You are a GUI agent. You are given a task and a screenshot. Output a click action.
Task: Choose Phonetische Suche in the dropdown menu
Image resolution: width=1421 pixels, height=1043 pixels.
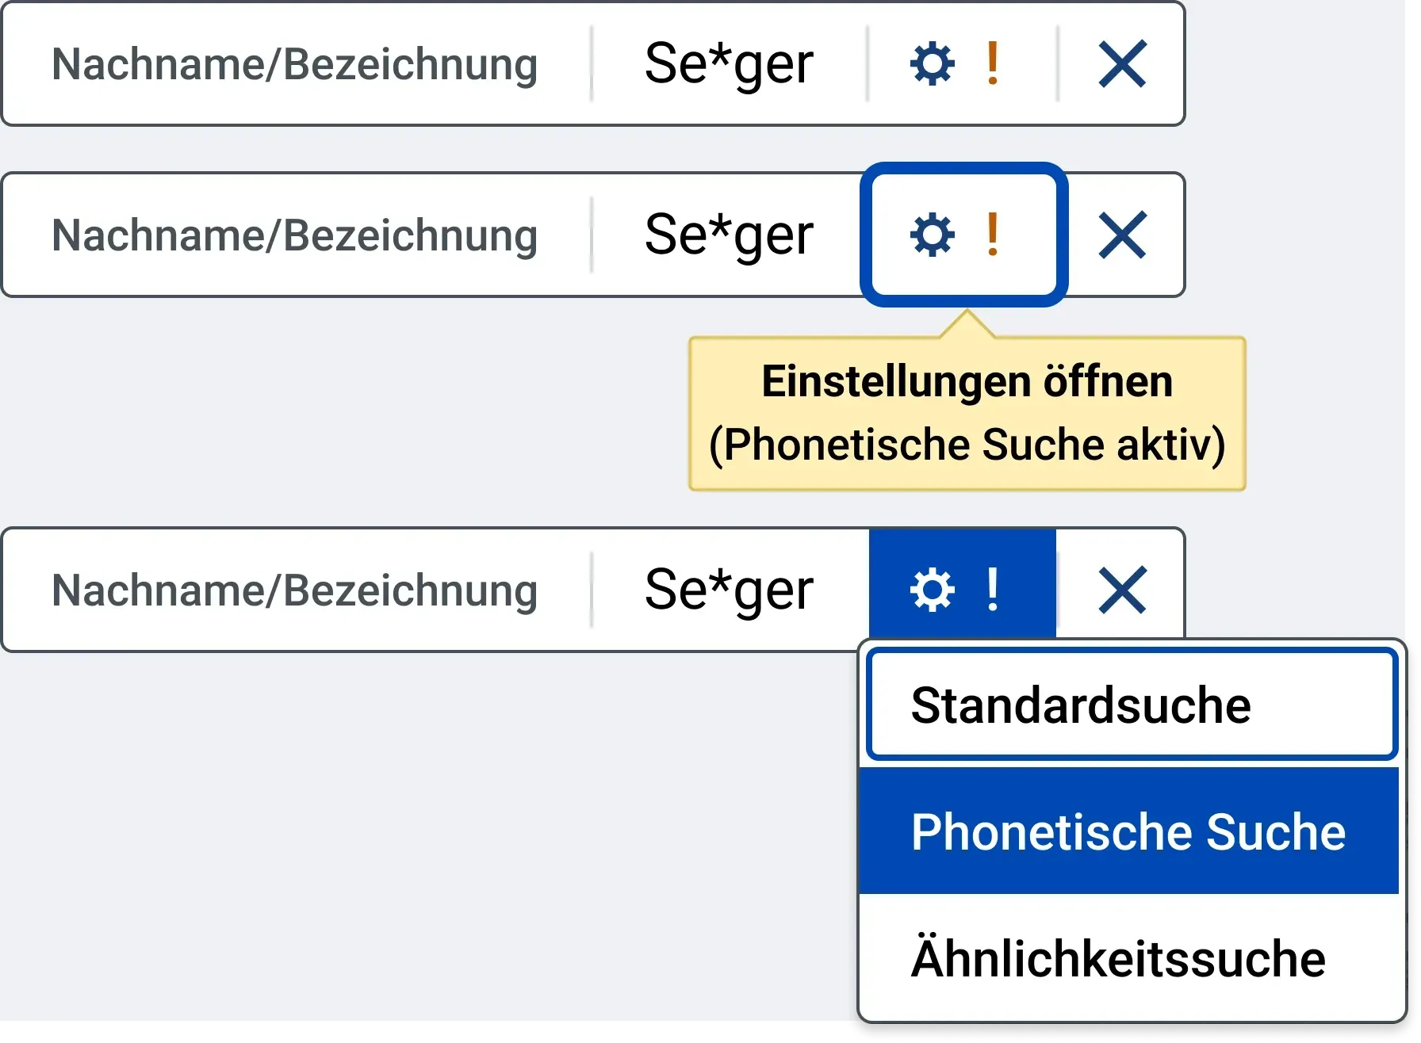(1129, 831)
